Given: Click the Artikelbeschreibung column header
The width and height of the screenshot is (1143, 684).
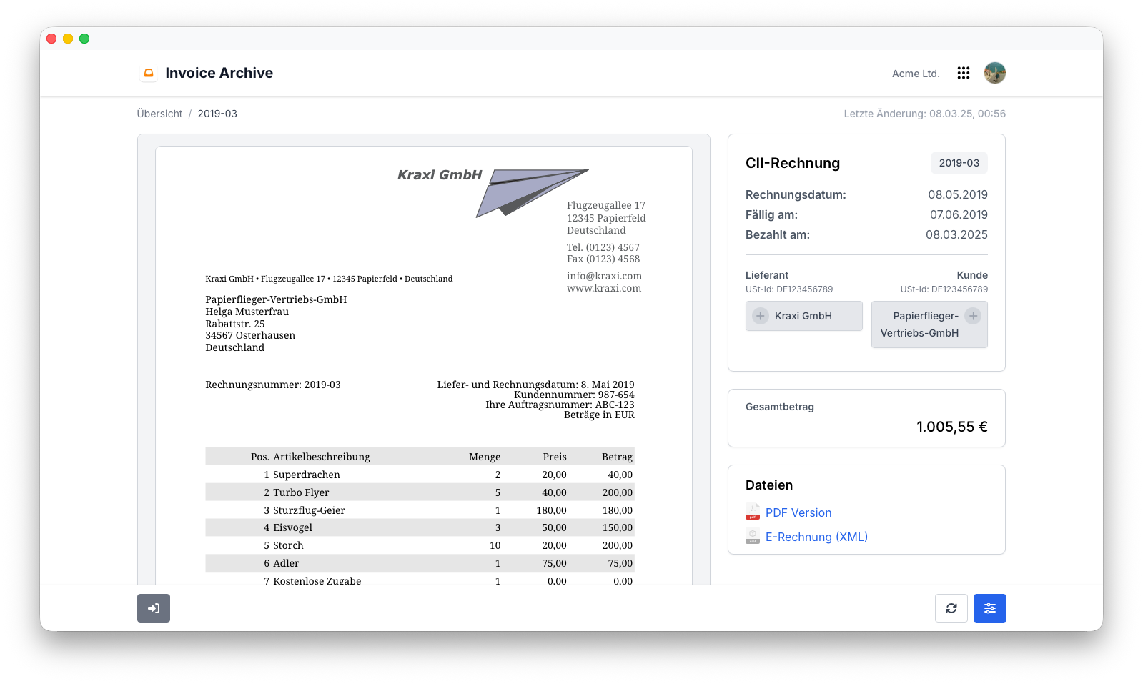Looking at the screenshot, I should 322,457.
